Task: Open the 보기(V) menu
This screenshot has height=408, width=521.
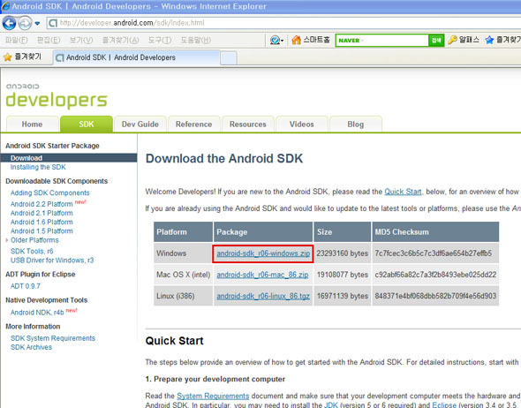Action: (81, 41)
